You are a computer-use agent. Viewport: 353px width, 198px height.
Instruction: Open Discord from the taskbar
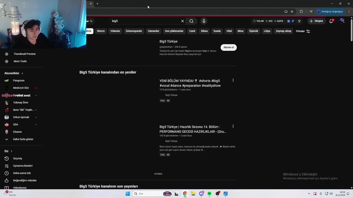(x=201, y=194)
